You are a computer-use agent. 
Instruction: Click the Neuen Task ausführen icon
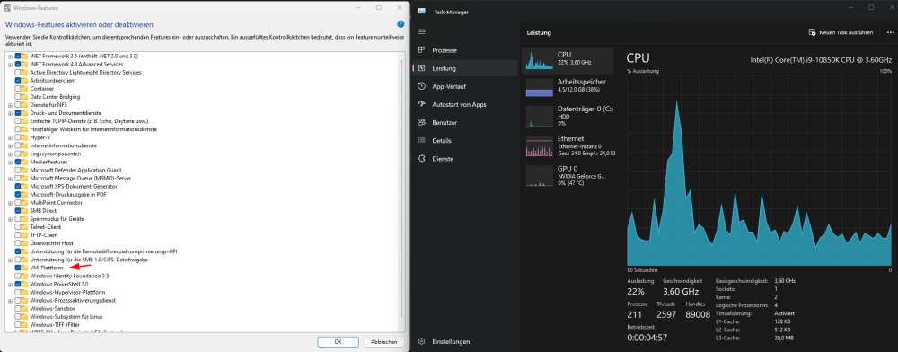(x=812, y=32)
